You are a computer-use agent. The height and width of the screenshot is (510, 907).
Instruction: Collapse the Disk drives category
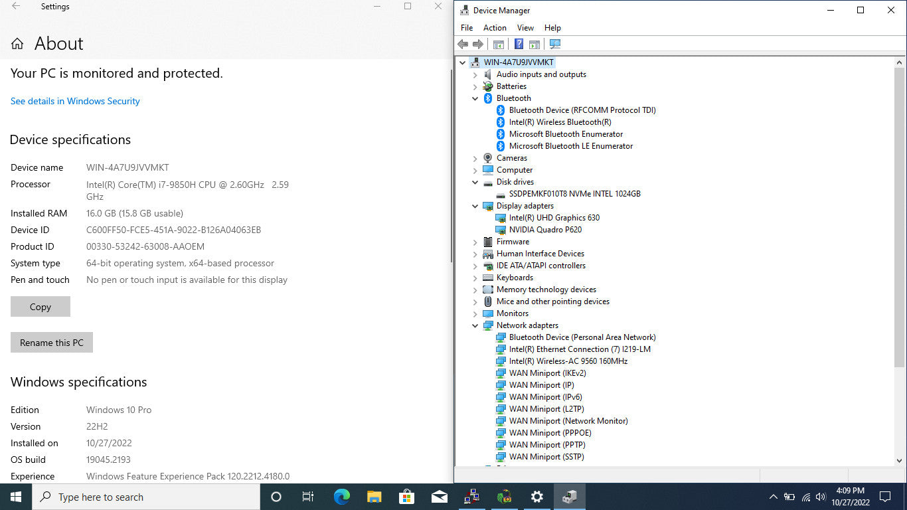[x=475, y=182]
